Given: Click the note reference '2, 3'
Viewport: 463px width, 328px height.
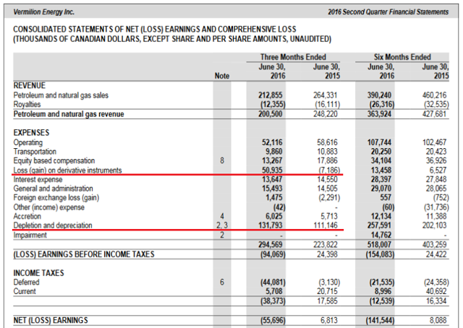Looking at the screenshot, I should pos(222,225).
